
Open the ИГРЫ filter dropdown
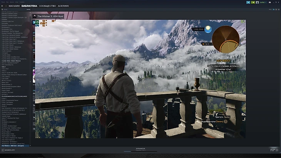point(28,10)
